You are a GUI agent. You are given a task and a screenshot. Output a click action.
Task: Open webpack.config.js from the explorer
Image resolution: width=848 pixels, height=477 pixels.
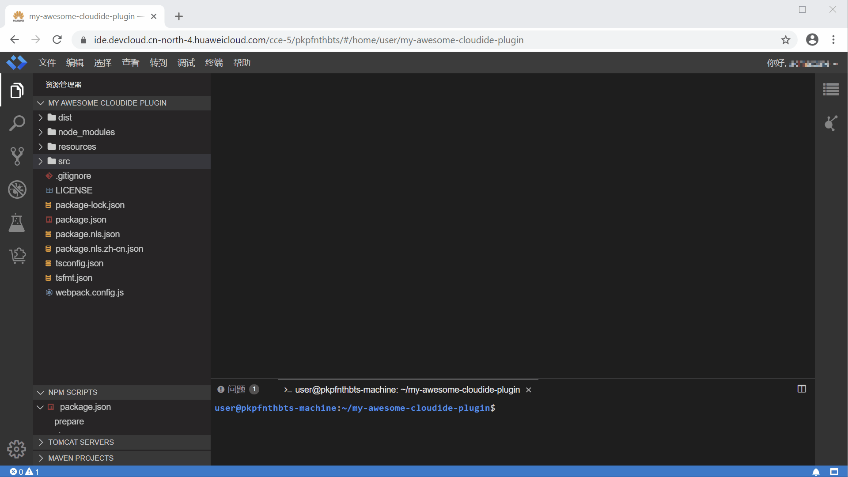point(90,292)
